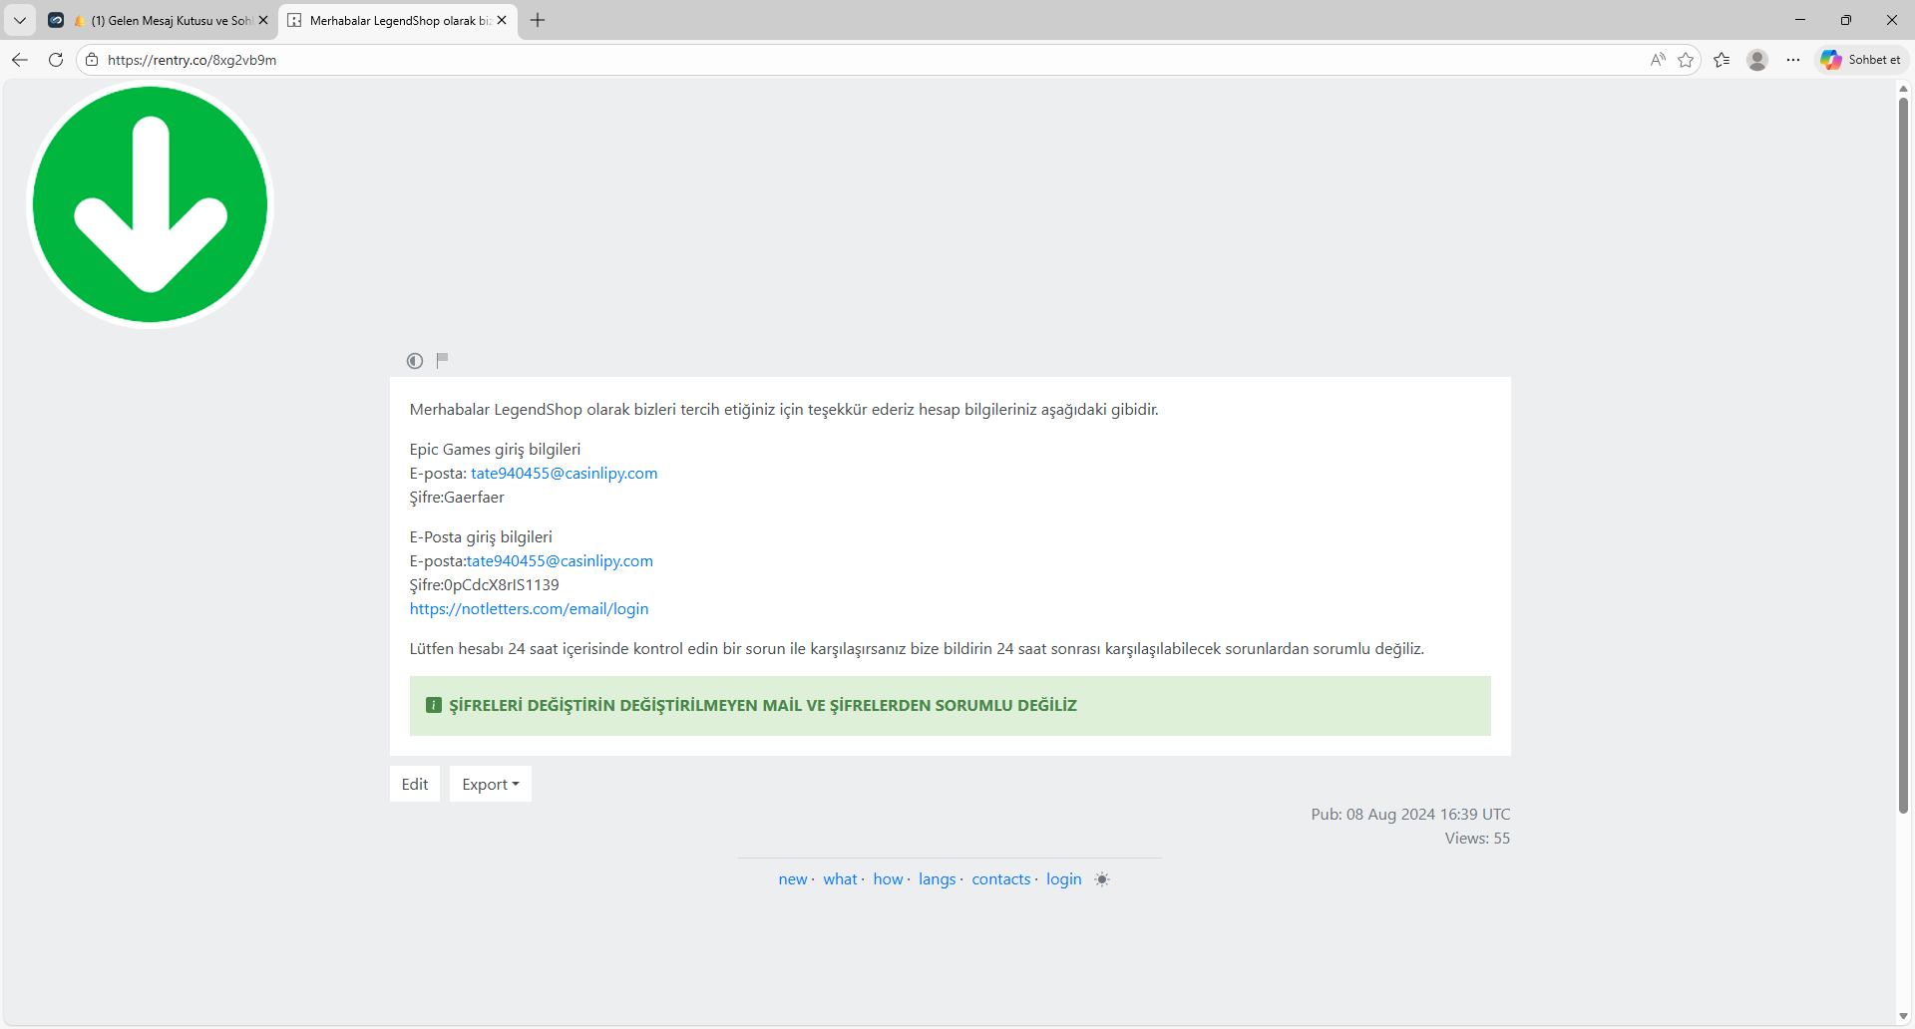The image size is (1915, 1029).
Task: Add this page to favorites
Action: pos(1686,60)
